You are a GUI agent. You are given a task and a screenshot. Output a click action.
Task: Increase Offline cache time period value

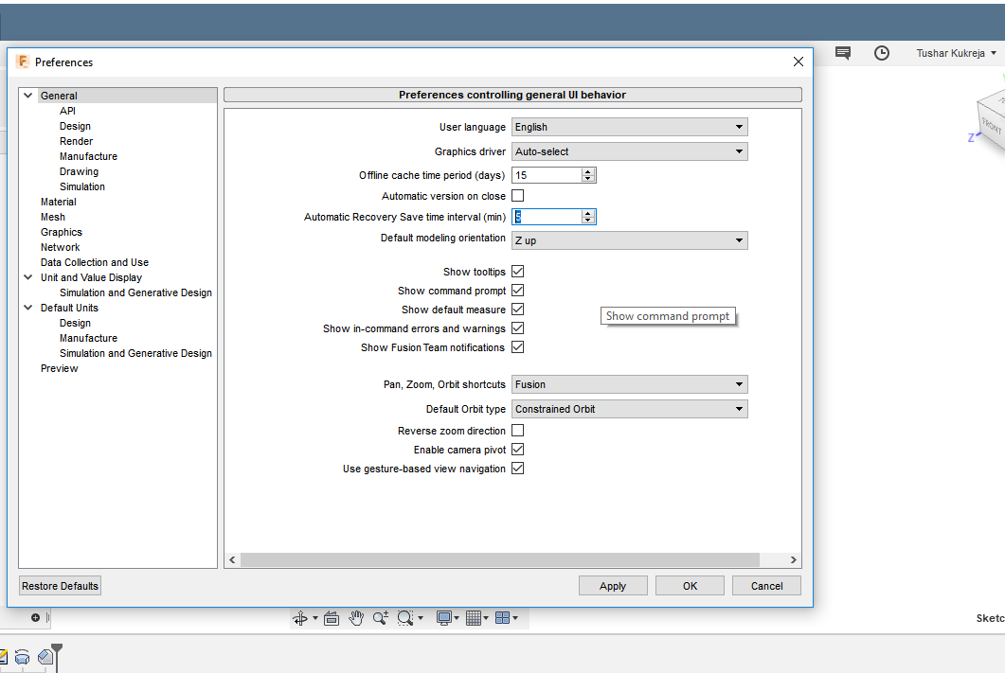tap(587, 171)
